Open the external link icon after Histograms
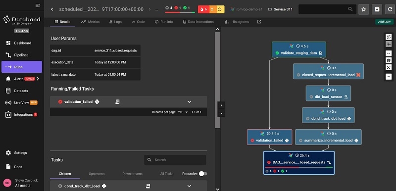This screenshot has width=396, height=191. point(259,22)
